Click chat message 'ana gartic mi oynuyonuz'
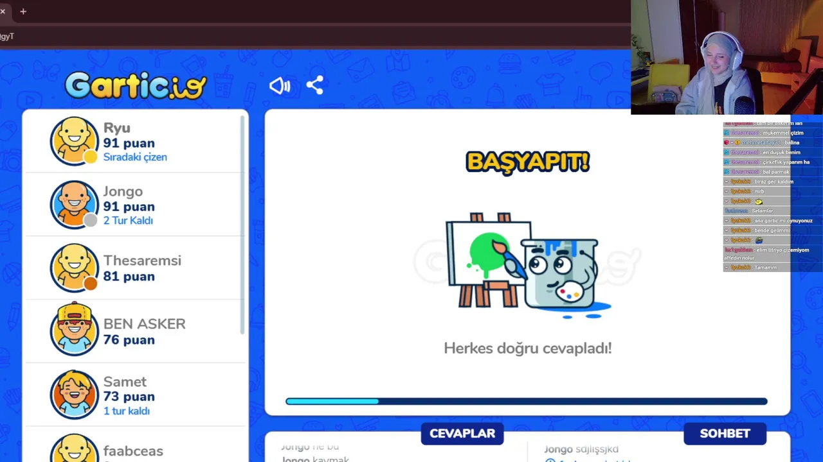The width and height of the screenshot is (823, 462). (x=783, y=221)
